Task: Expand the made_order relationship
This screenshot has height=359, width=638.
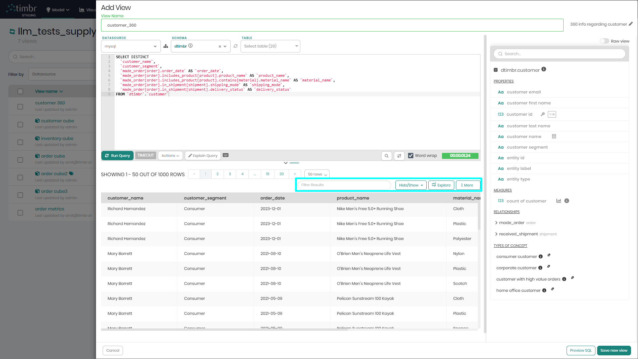Action: tap(496, 223)
